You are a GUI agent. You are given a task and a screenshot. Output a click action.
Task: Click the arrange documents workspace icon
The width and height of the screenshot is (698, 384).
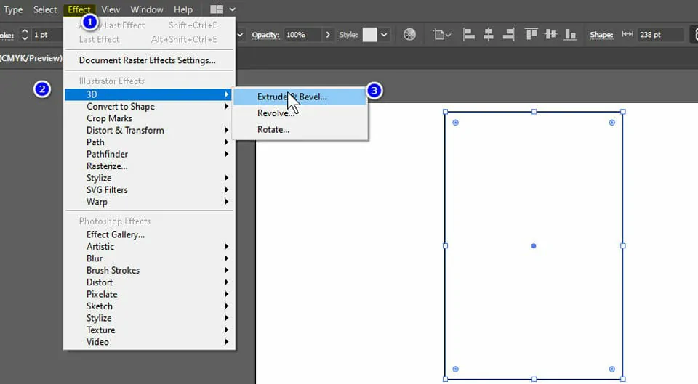click(217, 9)
